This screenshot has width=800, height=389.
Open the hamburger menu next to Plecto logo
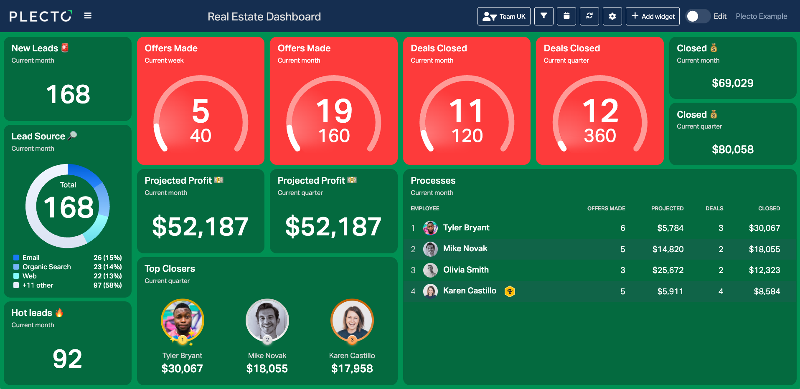click(88, 16)
